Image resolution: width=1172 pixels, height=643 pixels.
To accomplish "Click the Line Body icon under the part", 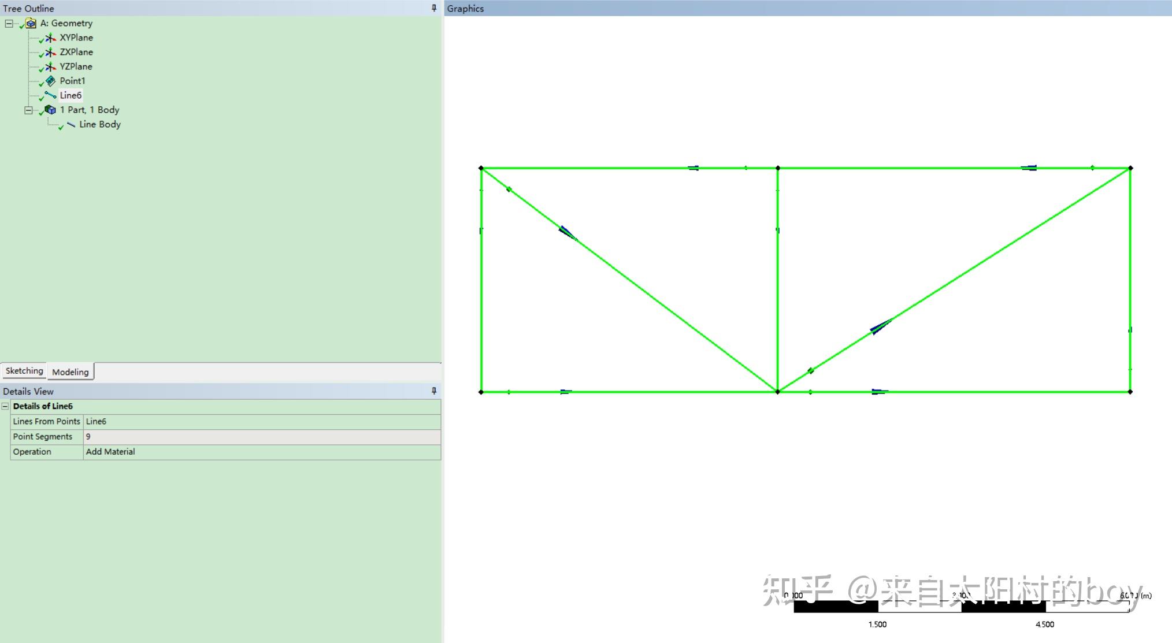I will click(x=71, y=124).
